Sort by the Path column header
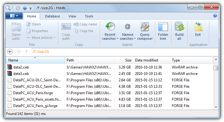224x122 pixels. pyautogui.click(x=89, y=60)
